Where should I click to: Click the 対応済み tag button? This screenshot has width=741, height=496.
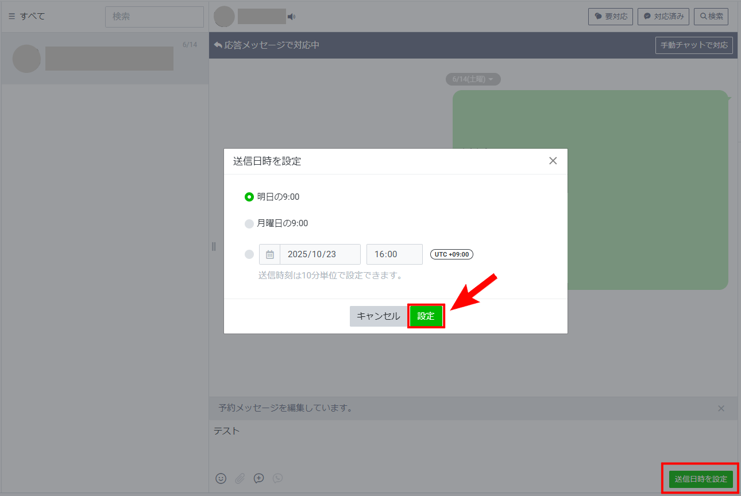[663, 17]
